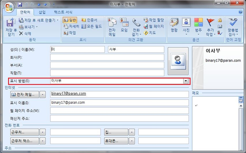Open dropdown next to 휴대폰 button

(132, 141)
